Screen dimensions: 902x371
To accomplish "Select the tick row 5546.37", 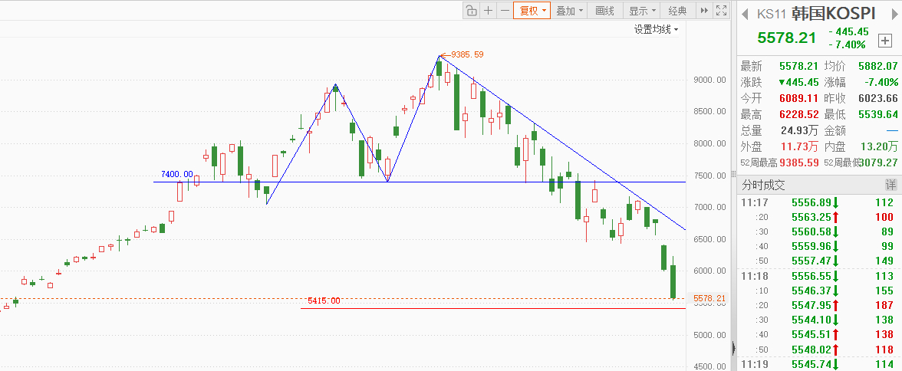I will (x=818, y=291).
